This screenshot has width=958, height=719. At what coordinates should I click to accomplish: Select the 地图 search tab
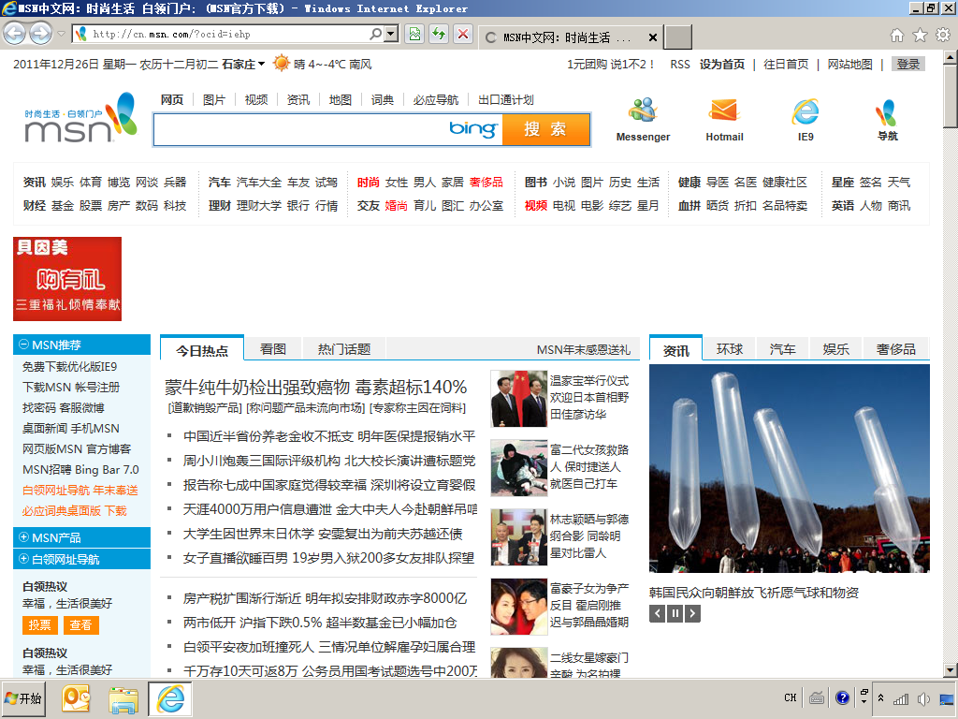click(x=341, y=99)
